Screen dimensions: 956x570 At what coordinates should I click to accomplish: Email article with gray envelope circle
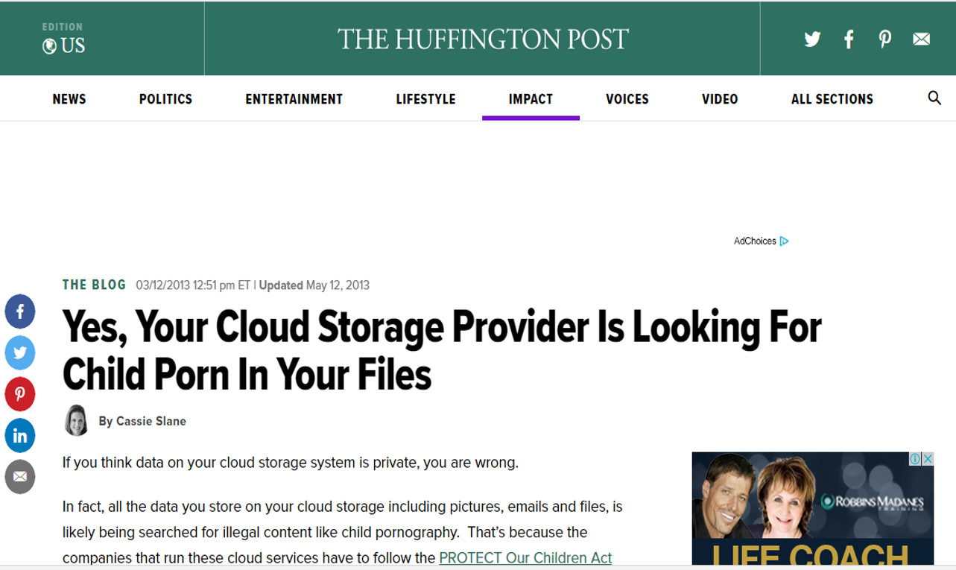20,477
